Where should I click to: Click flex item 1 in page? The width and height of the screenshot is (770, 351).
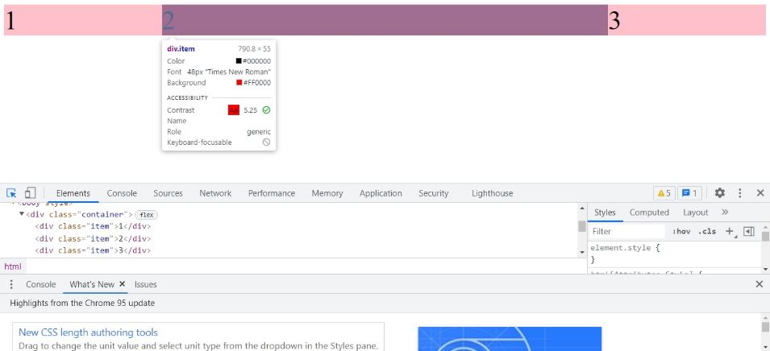[83, 20]
